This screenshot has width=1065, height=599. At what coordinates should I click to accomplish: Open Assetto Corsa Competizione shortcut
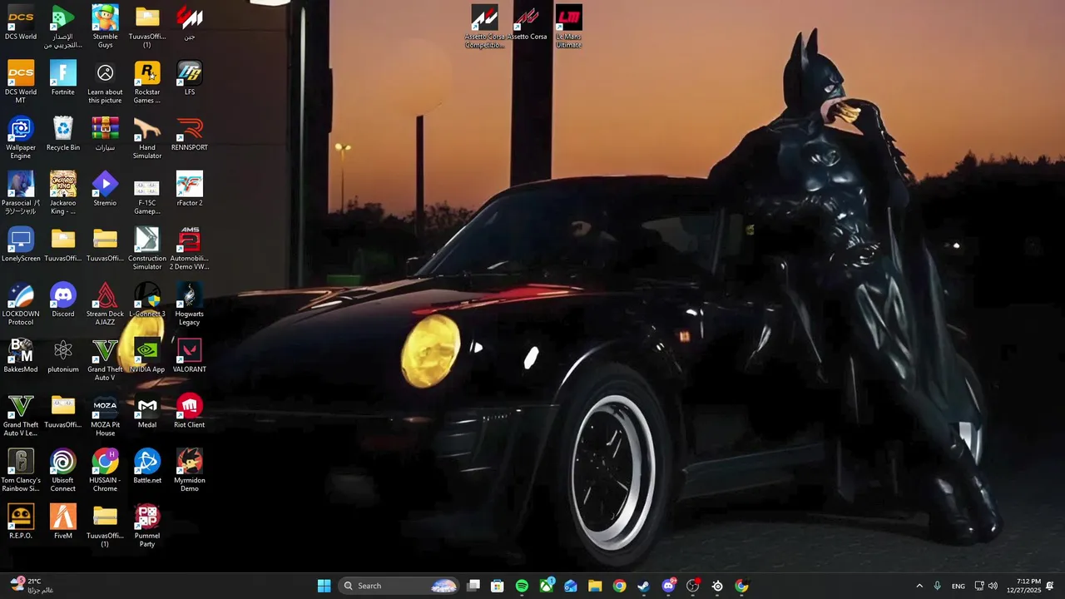pyautogui.click(x=484, y=27)
